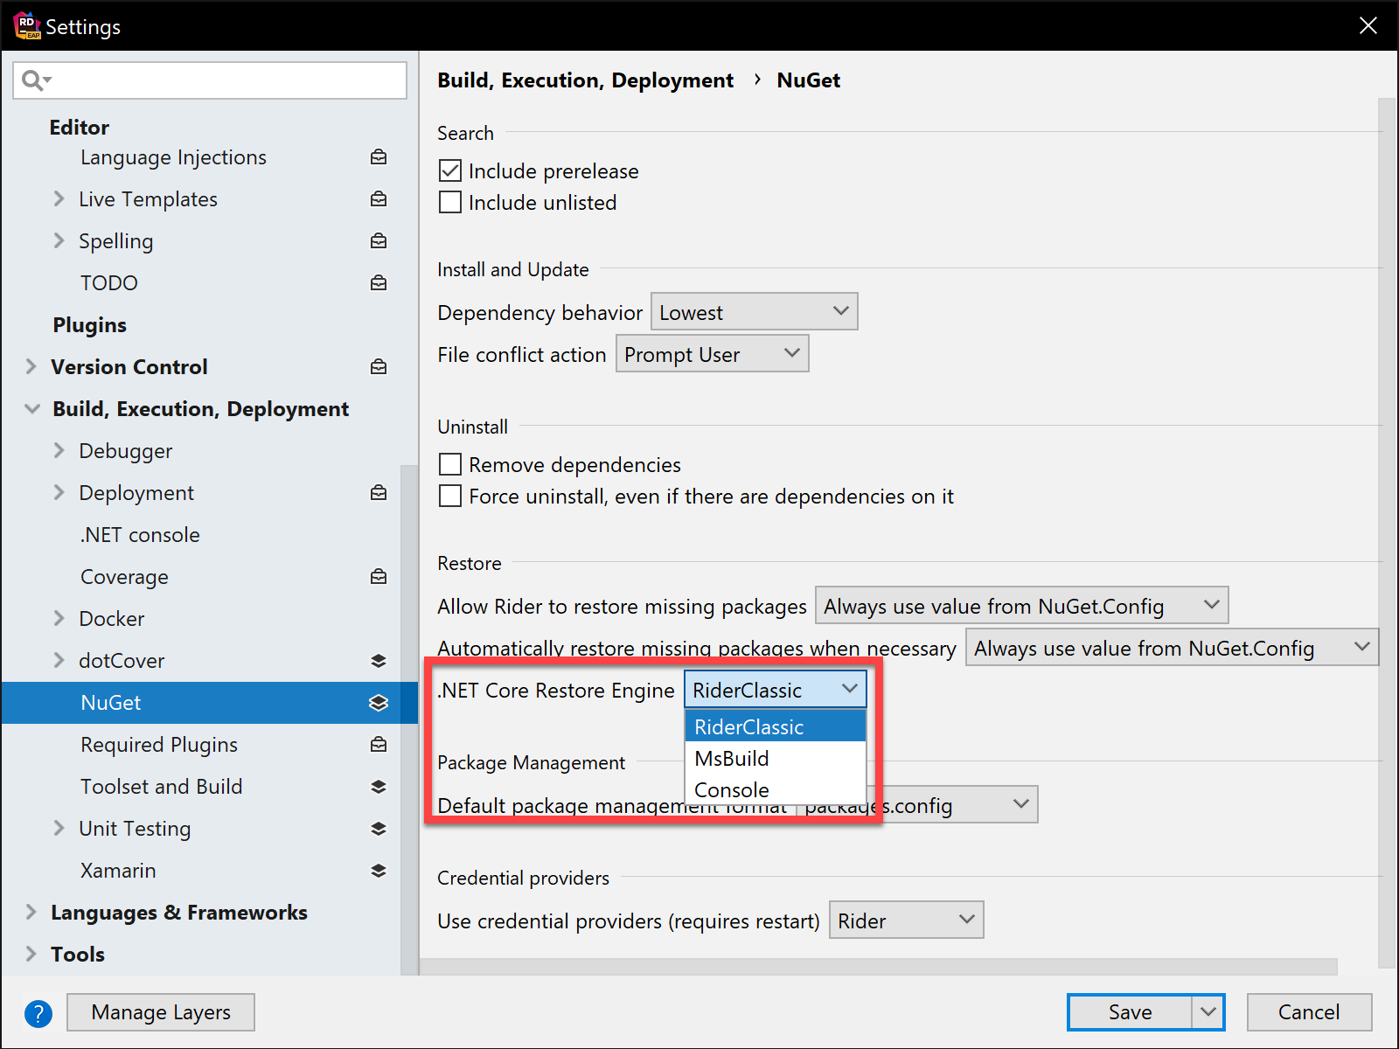
Task: Expand Docker tree node
Action: [59, 618]
